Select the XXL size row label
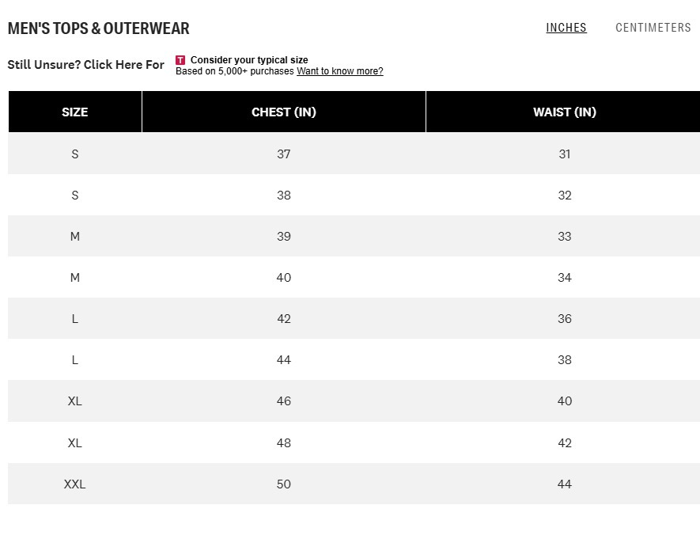The height and width of the screenshot is (543, 700). pos(75,484)
